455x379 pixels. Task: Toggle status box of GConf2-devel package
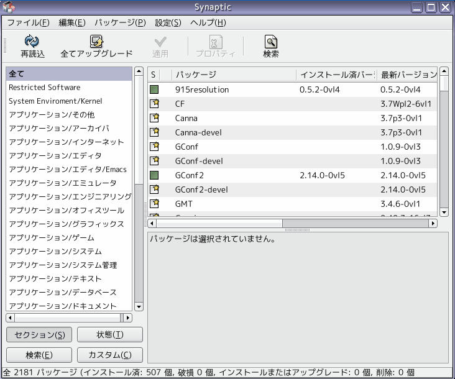point(154,189)
